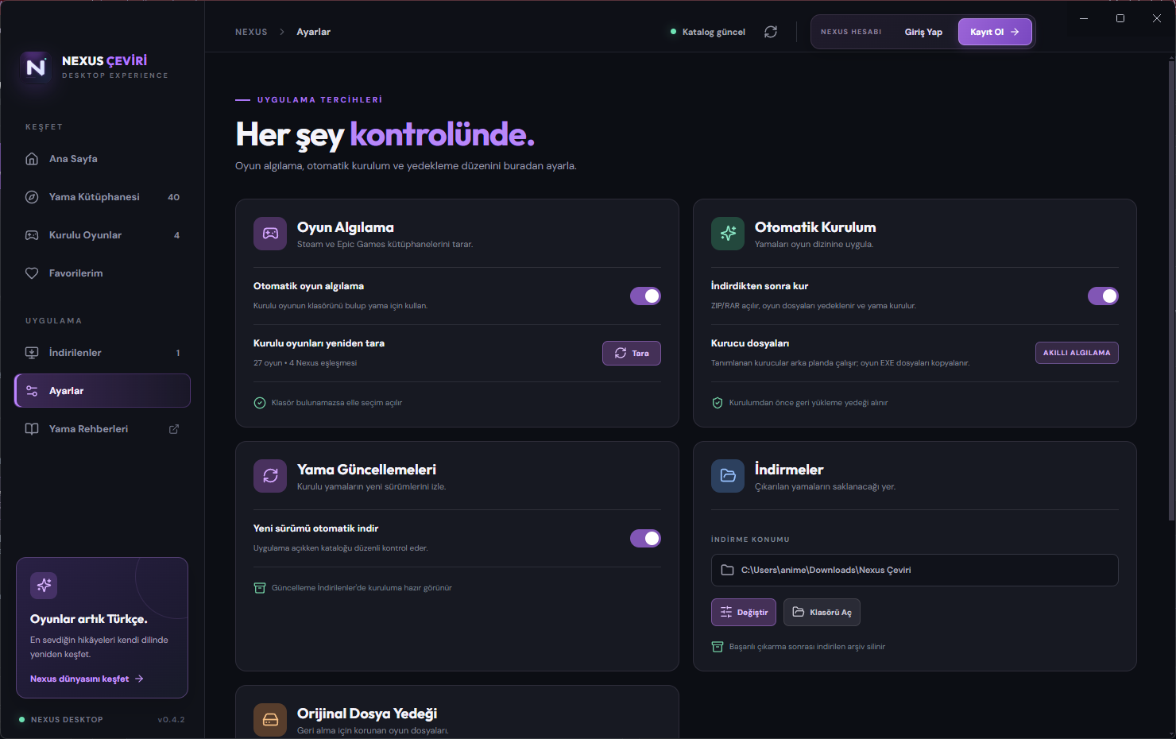
Task: Click the home icon for Ana Sayfa
Action: [32, 159]
